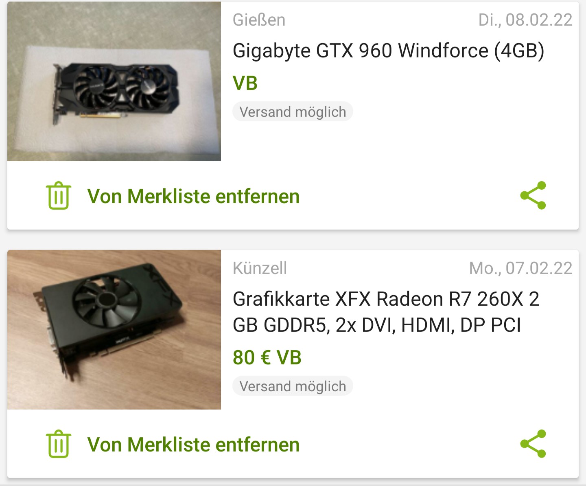The image size is (586, 491).
Task: Open Gigabyte GTX 960 Windforce (4GB) title
Action: tap(388, 51)
